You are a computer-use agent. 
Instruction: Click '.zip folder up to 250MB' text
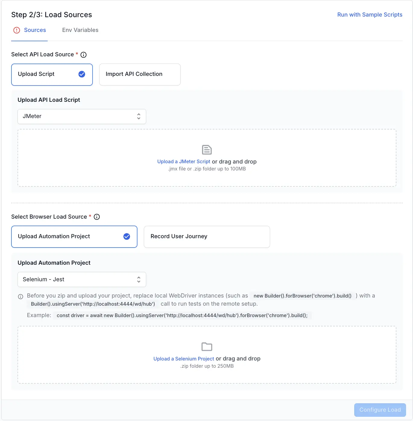point(207,366)
